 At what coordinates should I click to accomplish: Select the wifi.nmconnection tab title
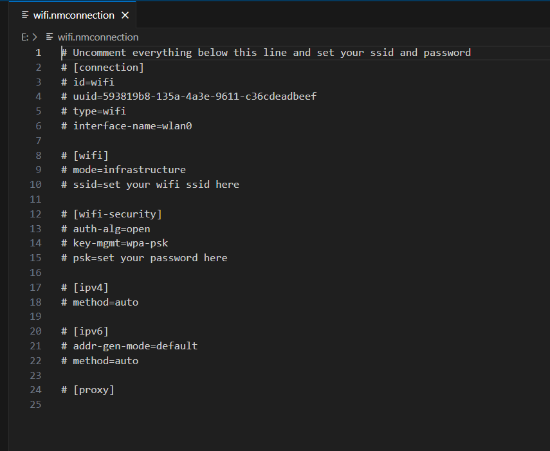73,15
